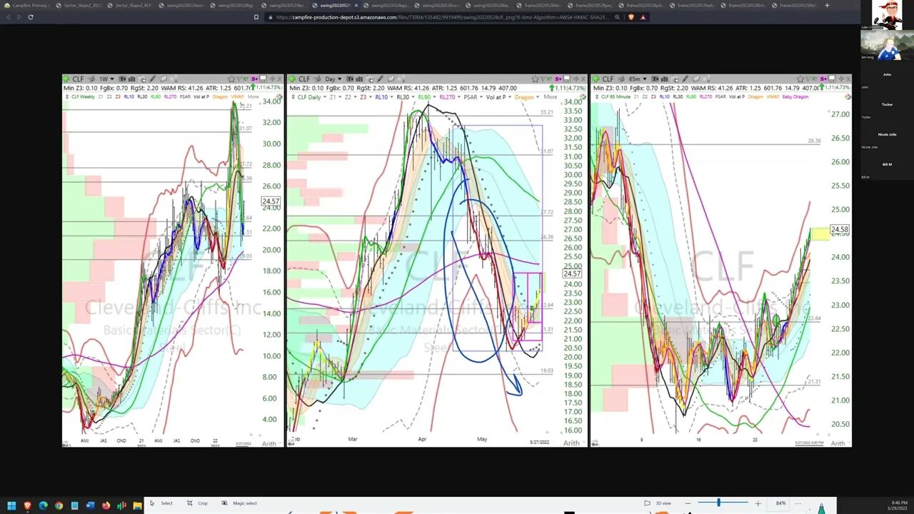
Task: Open the 84% zoom percentage field
Action: click(x=780, y=503)
